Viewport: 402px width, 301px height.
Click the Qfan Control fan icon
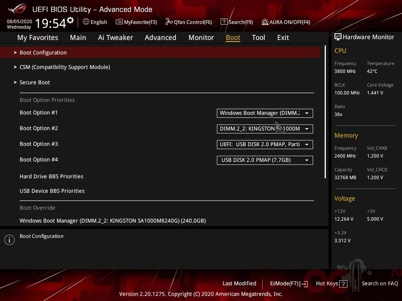(x=169, y=22)
